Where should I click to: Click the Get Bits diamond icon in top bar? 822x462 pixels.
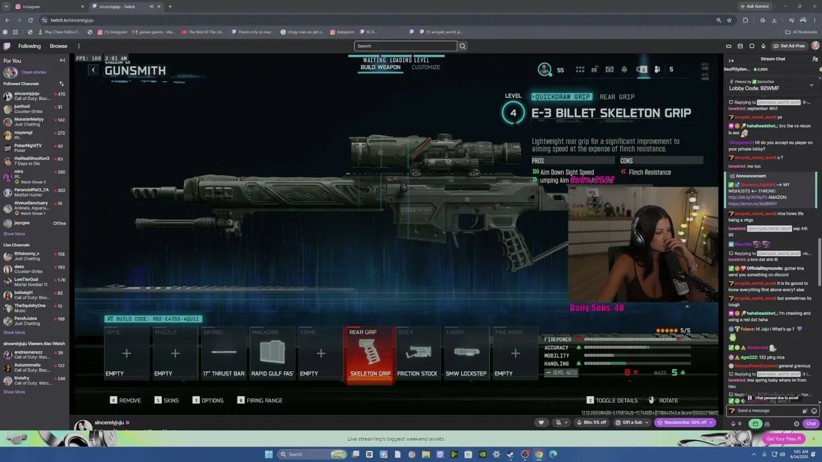tap(763, 46)
